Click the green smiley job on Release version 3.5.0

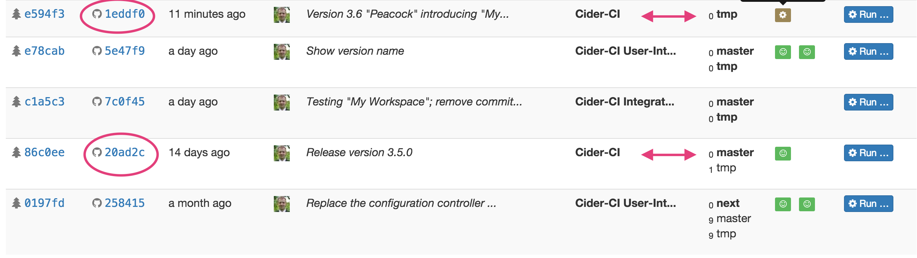click(x=783, y=153)
